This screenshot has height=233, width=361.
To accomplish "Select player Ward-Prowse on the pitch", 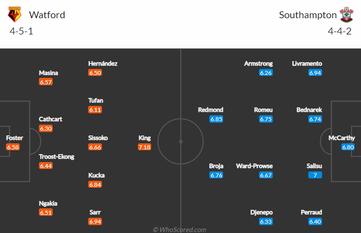I will (254, 166).
